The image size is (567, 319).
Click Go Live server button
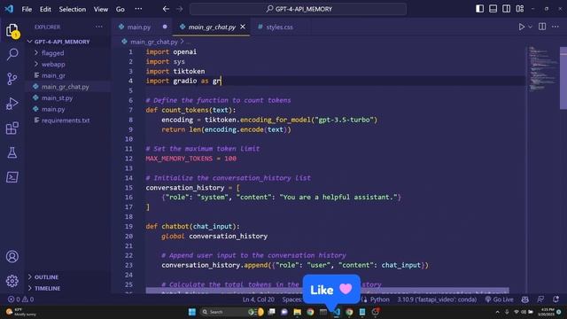(500, 300)
